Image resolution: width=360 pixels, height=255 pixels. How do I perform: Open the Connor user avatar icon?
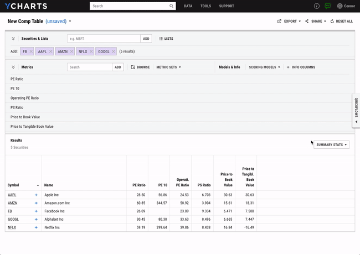(340, 6)
